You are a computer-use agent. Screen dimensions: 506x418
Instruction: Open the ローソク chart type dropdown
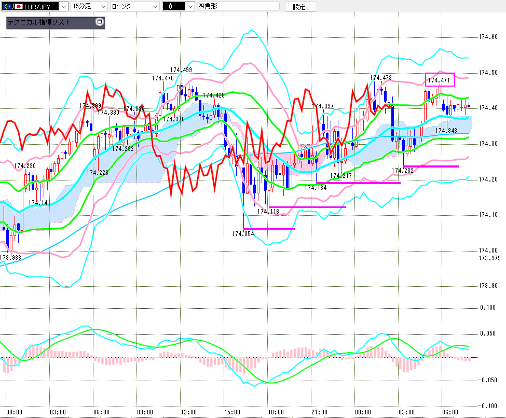[x=155, y=7]
